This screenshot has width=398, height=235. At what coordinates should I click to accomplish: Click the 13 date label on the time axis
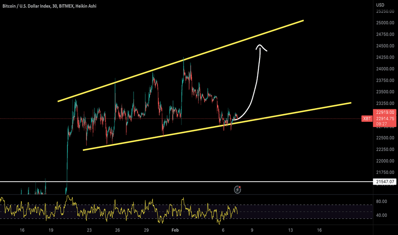pos(290,230)
